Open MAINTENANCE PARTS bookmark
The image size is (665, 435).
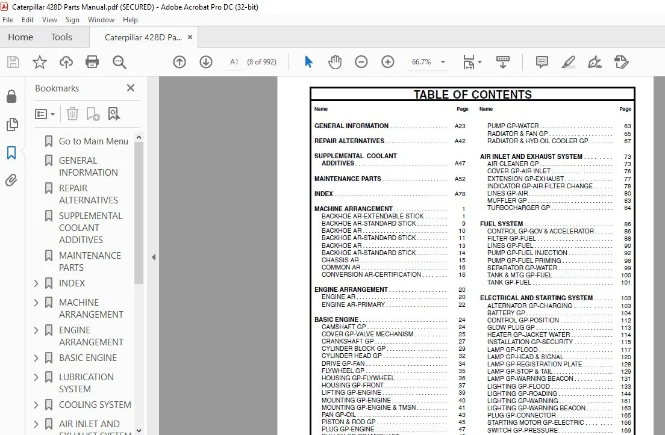90,261
